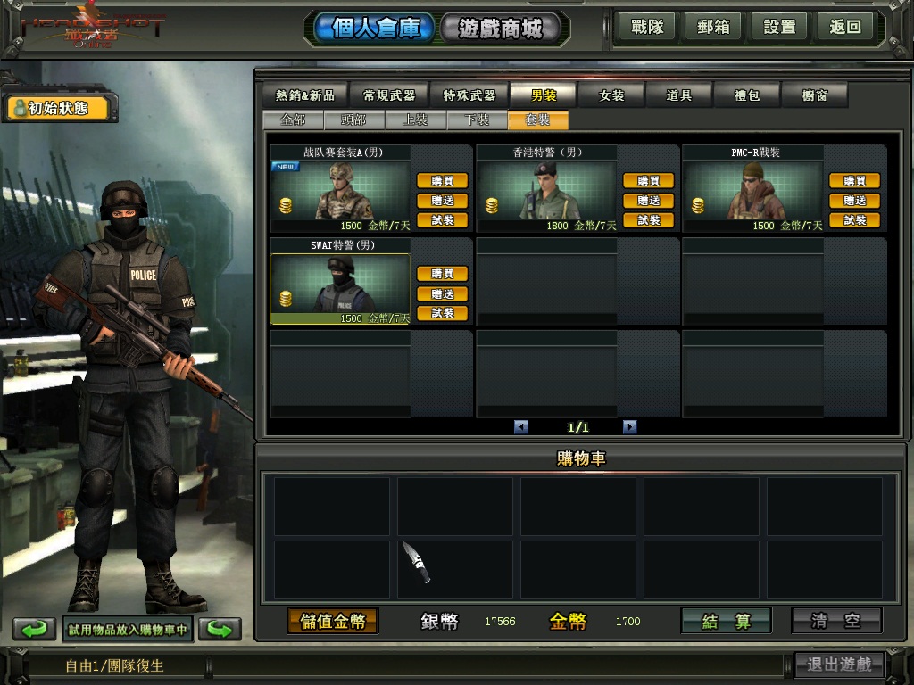Image resolution: width=914 pixels, height=685 pixels.
Task: Click gold coin icon on 香港特警 card
Action: tap(492, 206)
